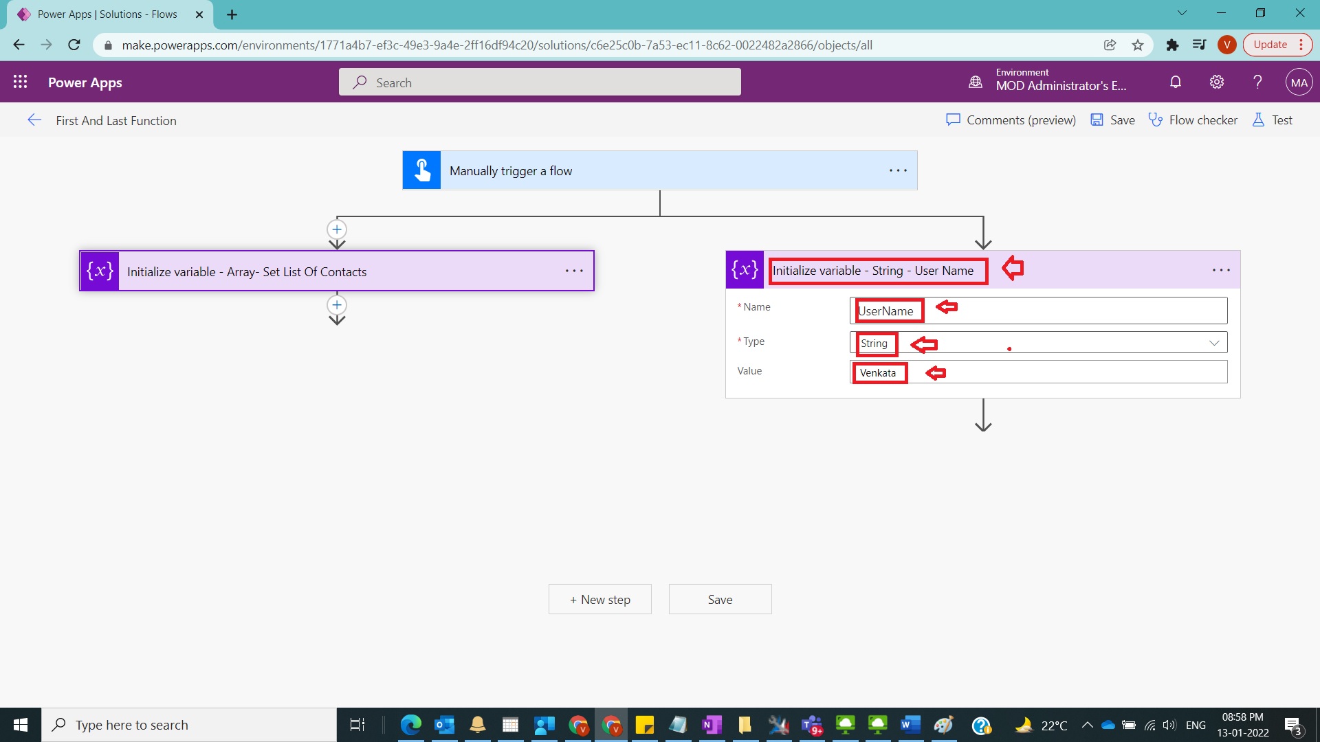Insert a step below Set List Of Contacts action
The image size is (1320, 742).
[337, 304]
